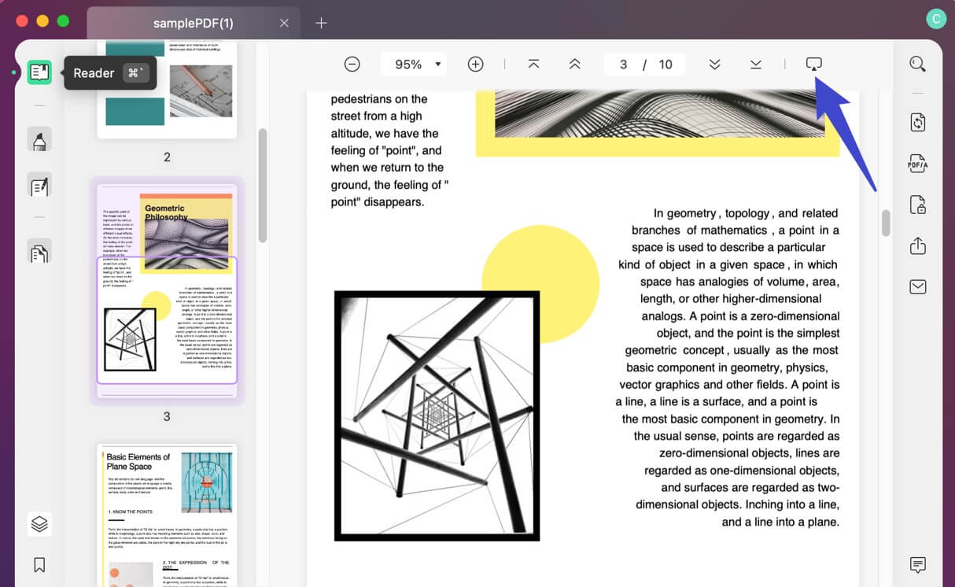955x587 pixels.
Task: Open the Organize Pages tool
Action: pos(39,253)
